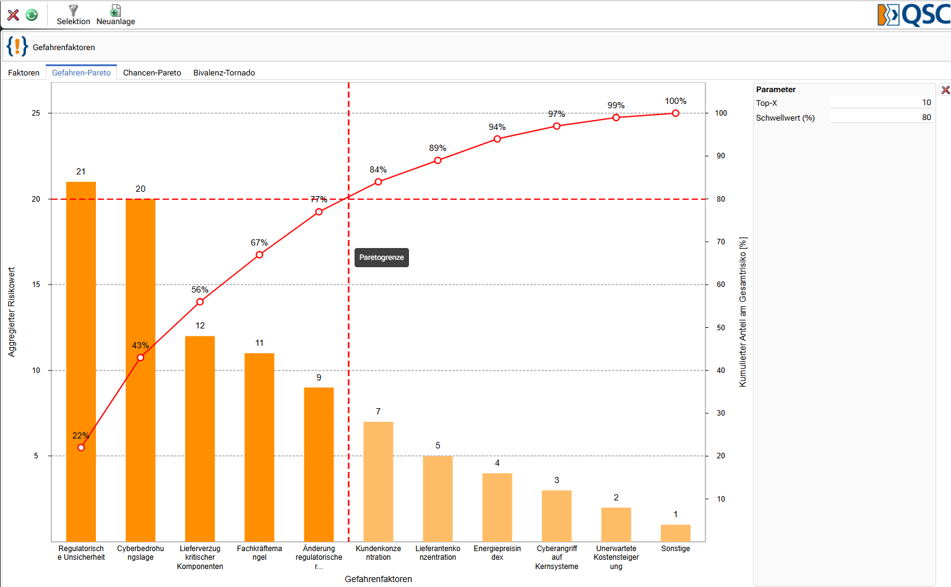Edit the Schwellwert (%) value field
Viewport: 951px width, 587px height.
882,118
